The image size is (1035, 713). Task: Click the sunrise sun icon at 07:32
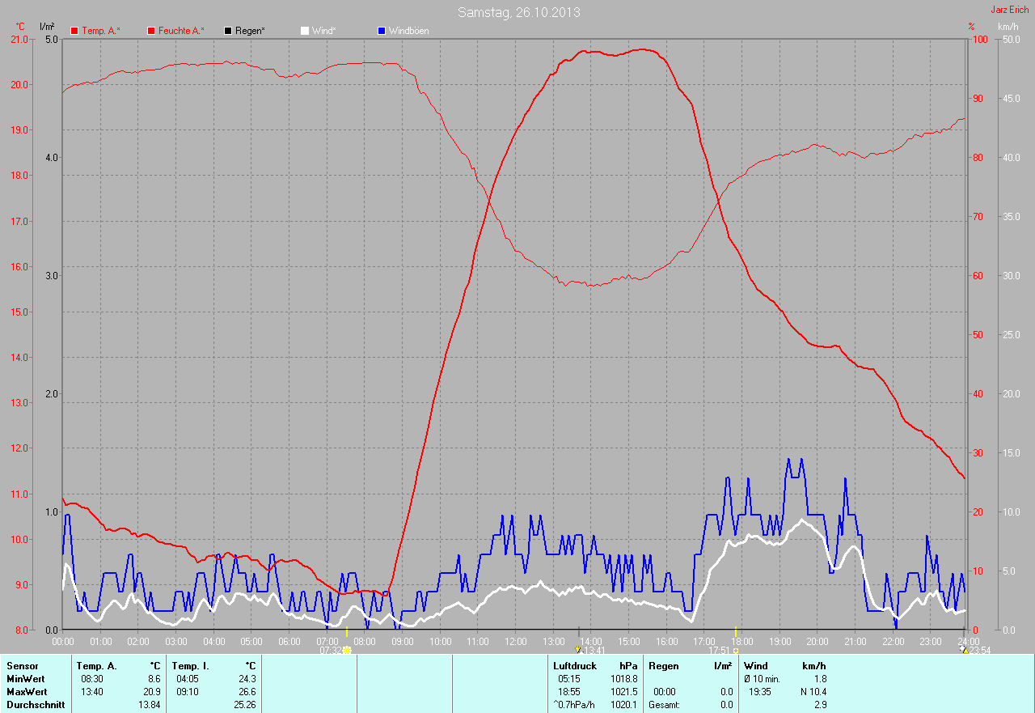[347, 650]
